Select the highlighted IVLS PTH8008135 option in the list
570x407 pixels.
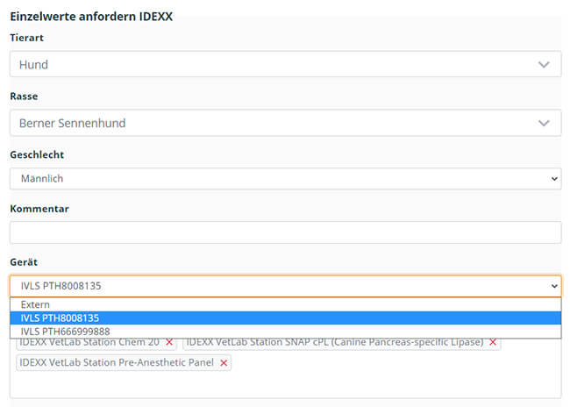tap(285, 318)
